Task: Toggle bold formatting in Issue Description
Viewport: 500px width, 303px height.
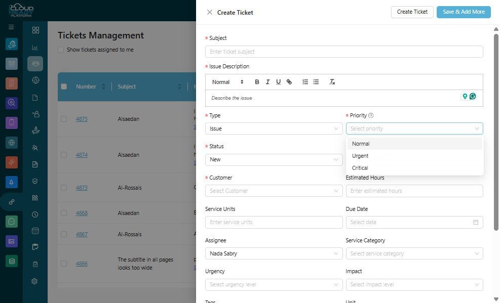Action: [257, 82]
